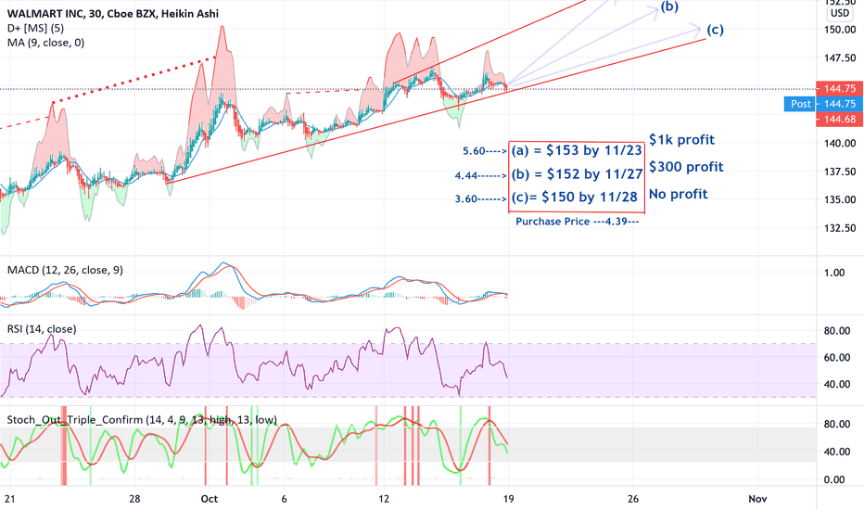This screenshot has width=864, height=510.
Task: Click the red 144.68 price label
Action: (x=839, y=119)
